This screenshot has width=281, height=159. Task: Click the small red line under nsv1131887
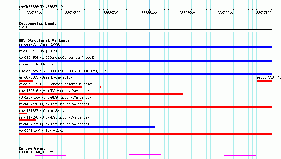click(23, 114)
